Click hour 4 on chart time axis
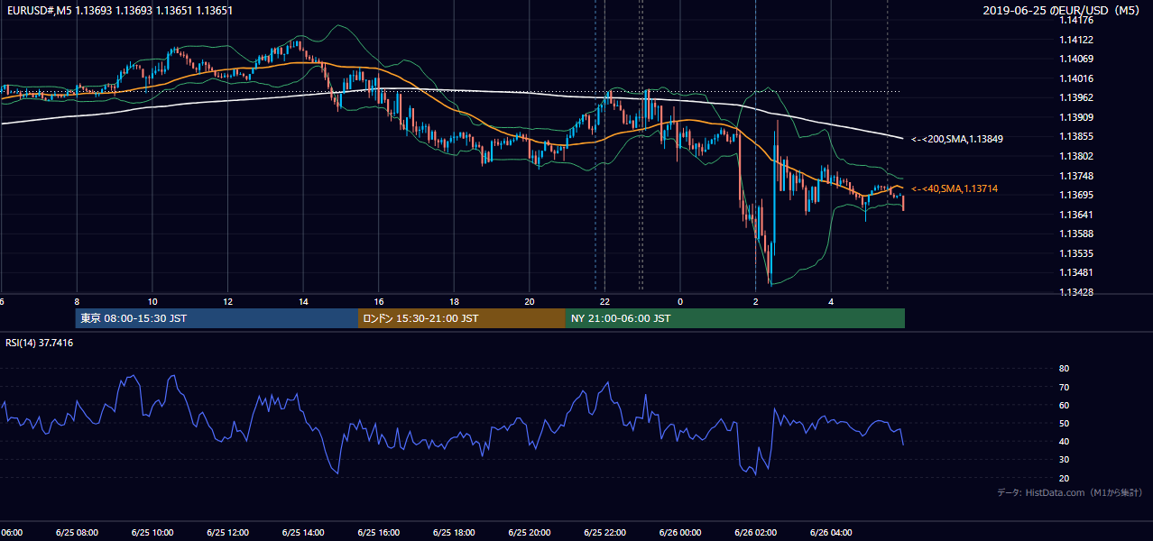1153x541 pixels. [x=831, y=301]
